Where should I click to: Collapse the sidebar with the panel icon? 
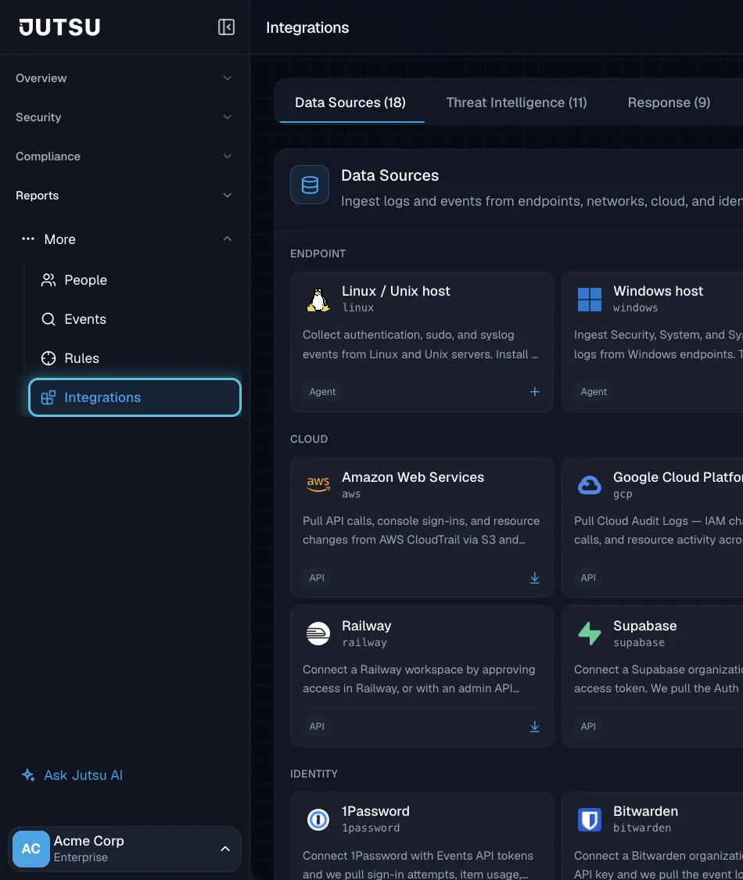point(226,27)
